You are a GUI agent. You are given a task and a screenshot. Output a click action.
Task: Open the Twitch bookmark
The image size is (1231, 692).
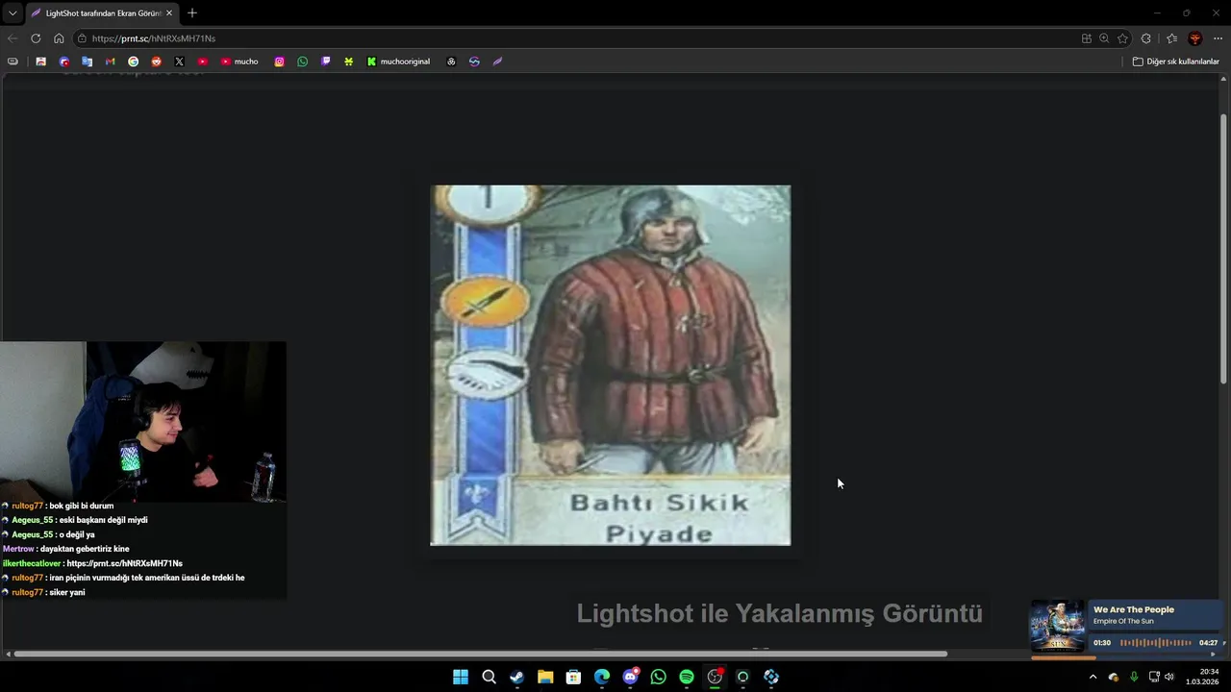tap(325, 62)
